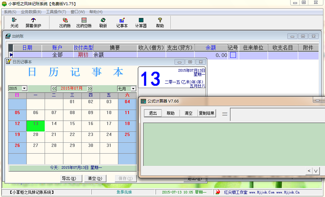This screenshot has height=197, width=325.
Task: Click the 期初 type cell
Action: tap(83, 55)
